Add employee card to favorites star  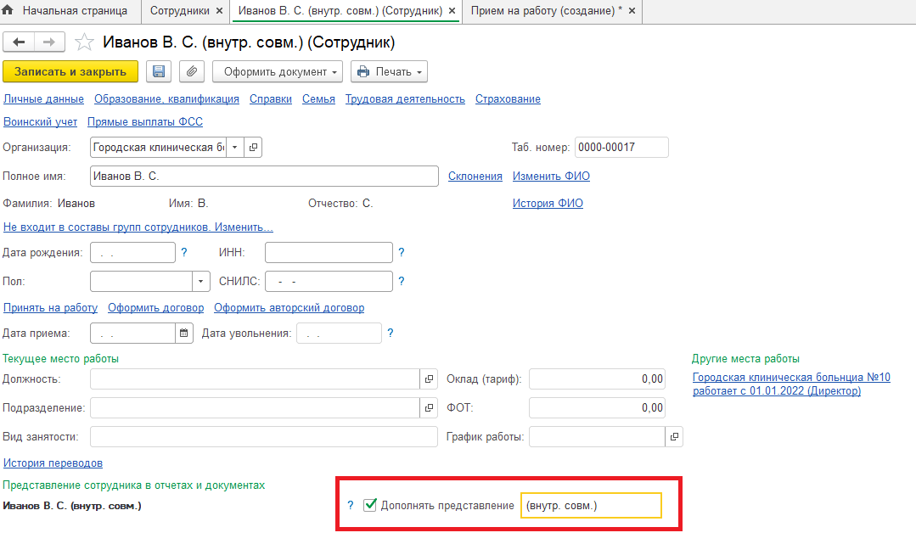[x=84, y=42]
